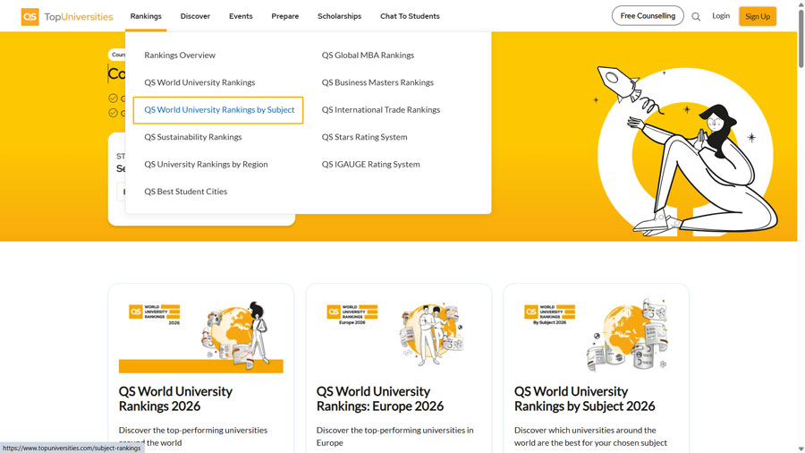Click the Free Counselling button
Image resolution: width=805 pixels, height=453 pixels.
[648, 16]
